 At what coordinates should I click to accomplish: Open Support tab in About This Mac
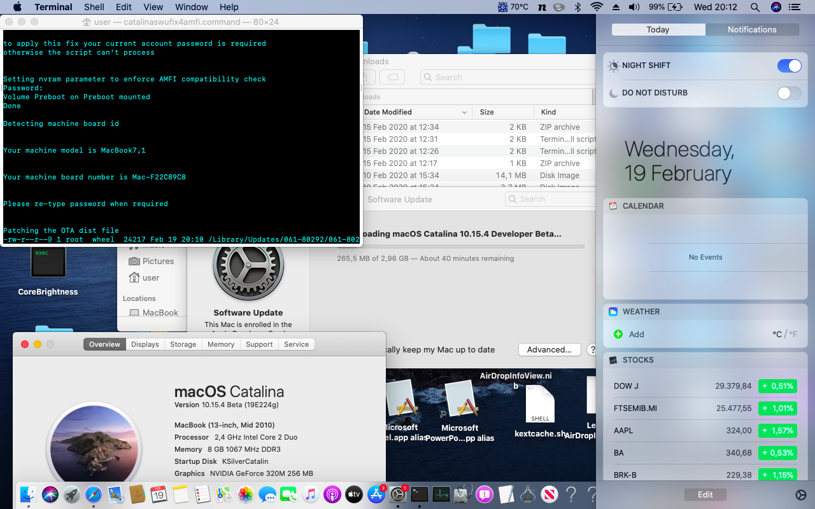pos(259,344)
